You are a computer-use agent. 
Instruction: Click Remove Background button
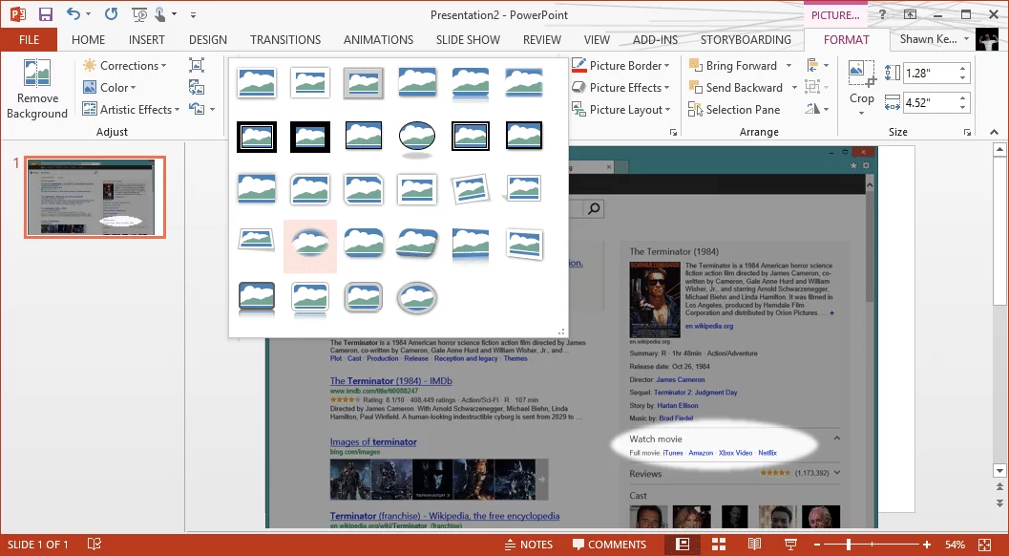point(37,90)
